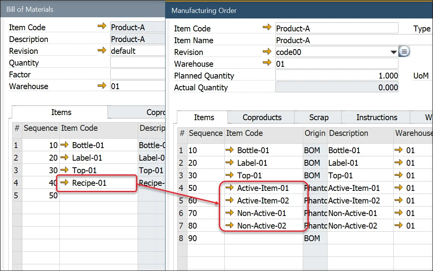The image size is (433, 271).
Task: Click the warehouse link arrow in Bottle-01 row
Action: (x=398, y=150)
